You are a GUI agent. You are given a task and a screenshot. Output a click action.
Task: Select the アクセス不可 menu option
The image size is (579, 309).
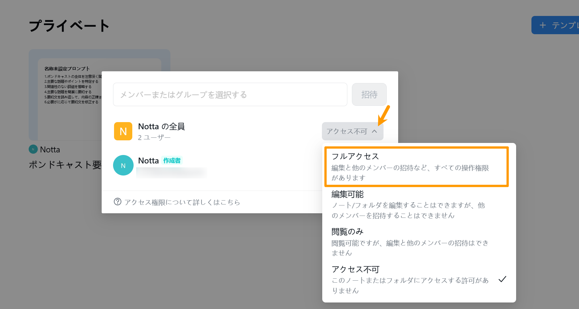click(419, 280)
